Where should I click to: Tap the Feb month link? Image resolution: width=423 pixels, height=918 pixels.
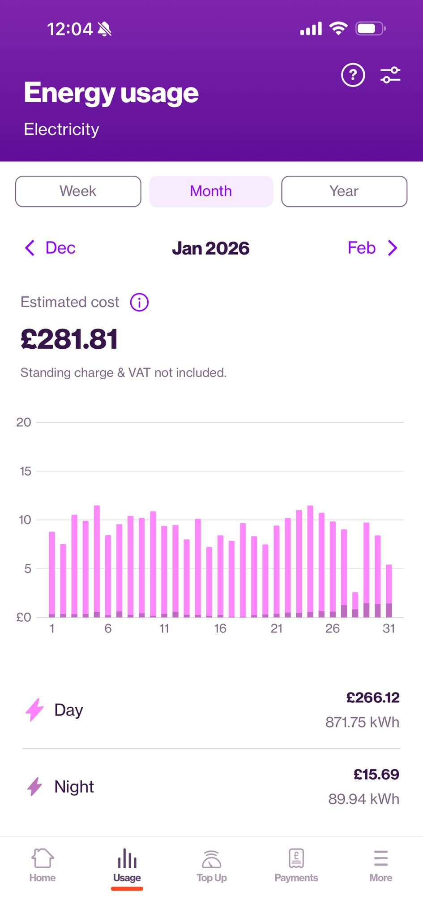(x=361, y=248)
